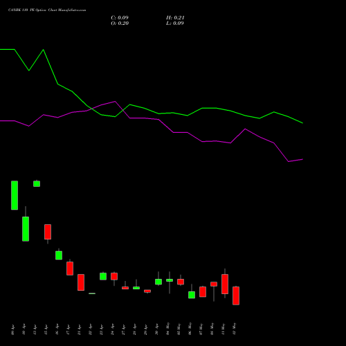Click the '16 Apr' date axis label
The height and width of the screenshot is (346, 346).
57,329
